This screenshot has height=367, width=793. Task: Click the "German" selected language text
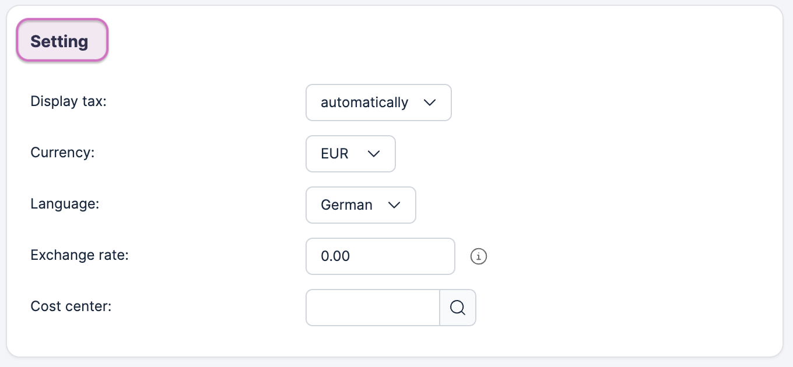tap(346, 205)
